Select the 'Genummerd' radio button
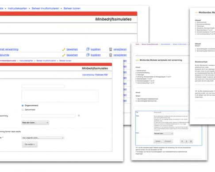Image resolution: width=215 pixels, height=172 pixels. 23,110
